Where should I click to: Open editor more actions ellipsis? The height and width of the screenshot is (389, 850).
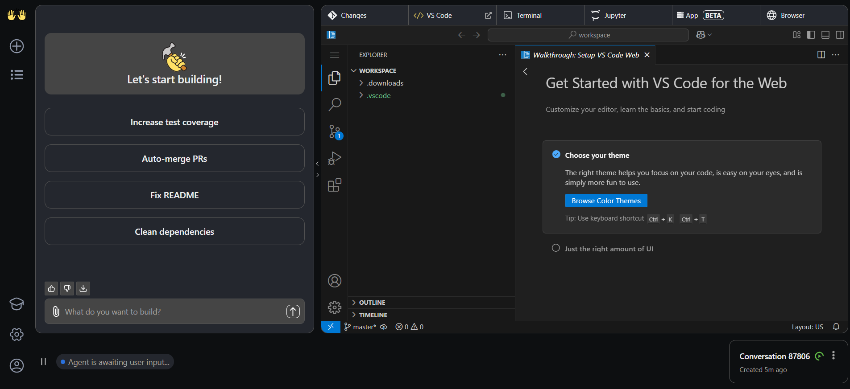click(836, 55)
